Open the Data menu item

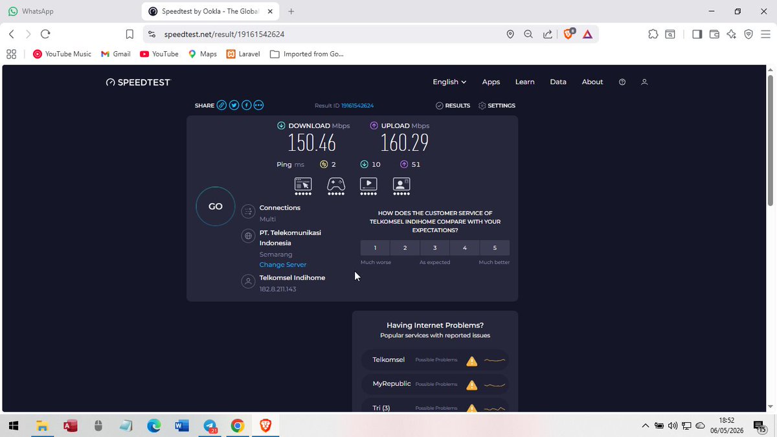click(558, 82)
